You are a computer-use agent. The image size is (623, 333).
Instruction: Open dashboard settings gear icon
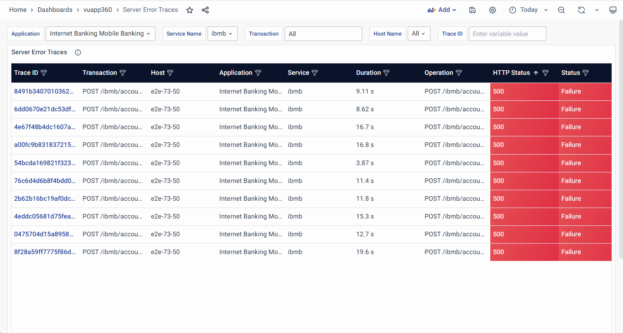[493, 10]
